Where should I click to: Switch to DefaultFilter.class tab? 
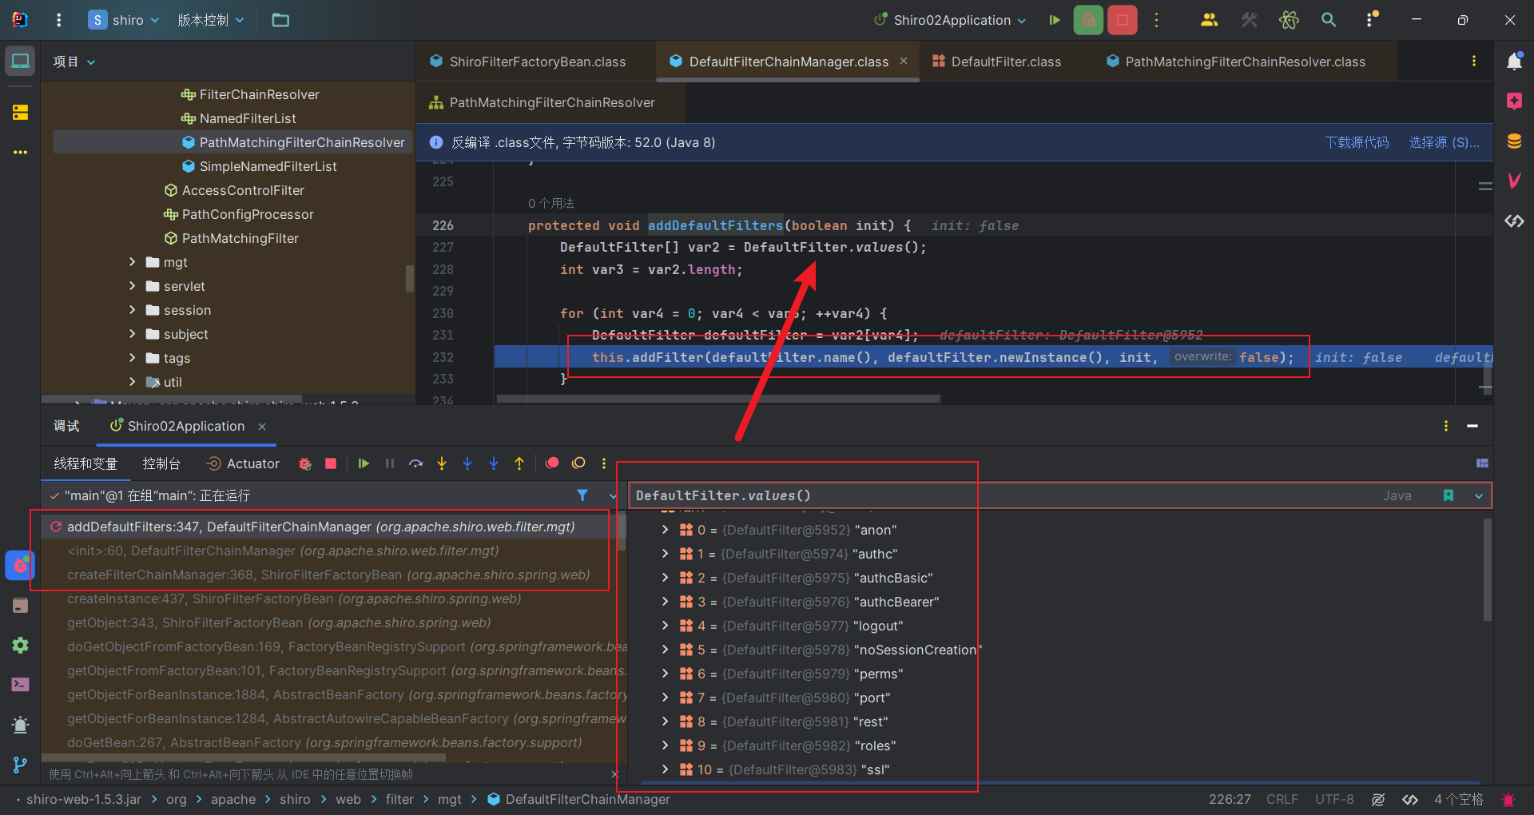click(997, 62)
